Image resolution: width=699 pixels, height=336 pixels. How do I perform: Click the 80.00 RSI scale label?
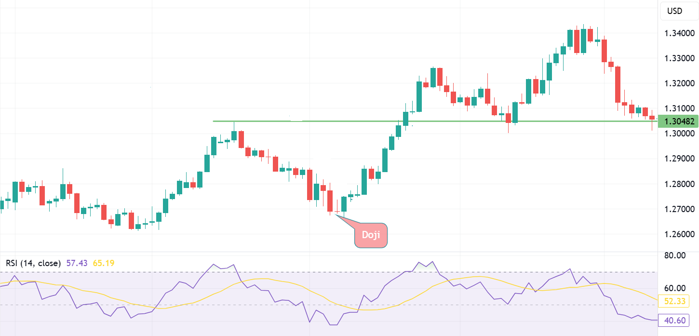pyautogui.click(x=675, y=255)
